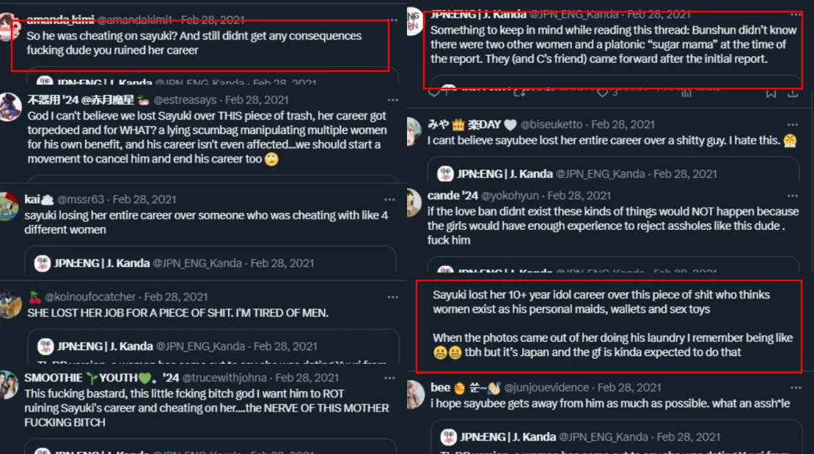Expand the three-dot menu on @biseuketto's tweet
This screenshot has height=454, width=814.
pyautogui.click(x=792, y=124)
